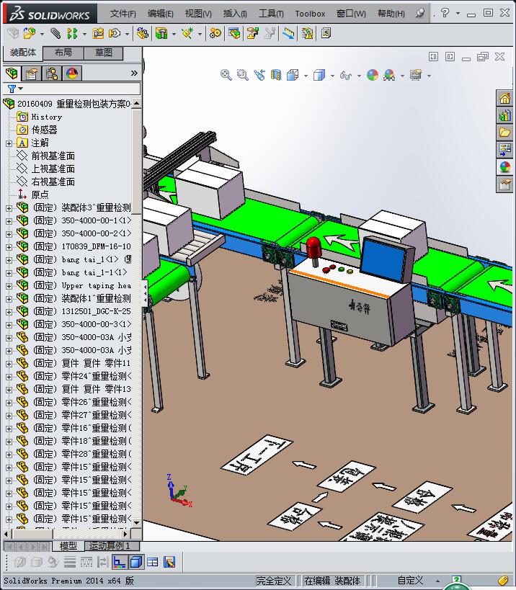Click the feature tree scroll down arrow
Viewport: 516px width, 590px height.
tap(137, 523)
